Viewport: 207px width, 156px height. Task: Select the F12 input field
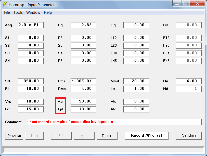(189, 38)
